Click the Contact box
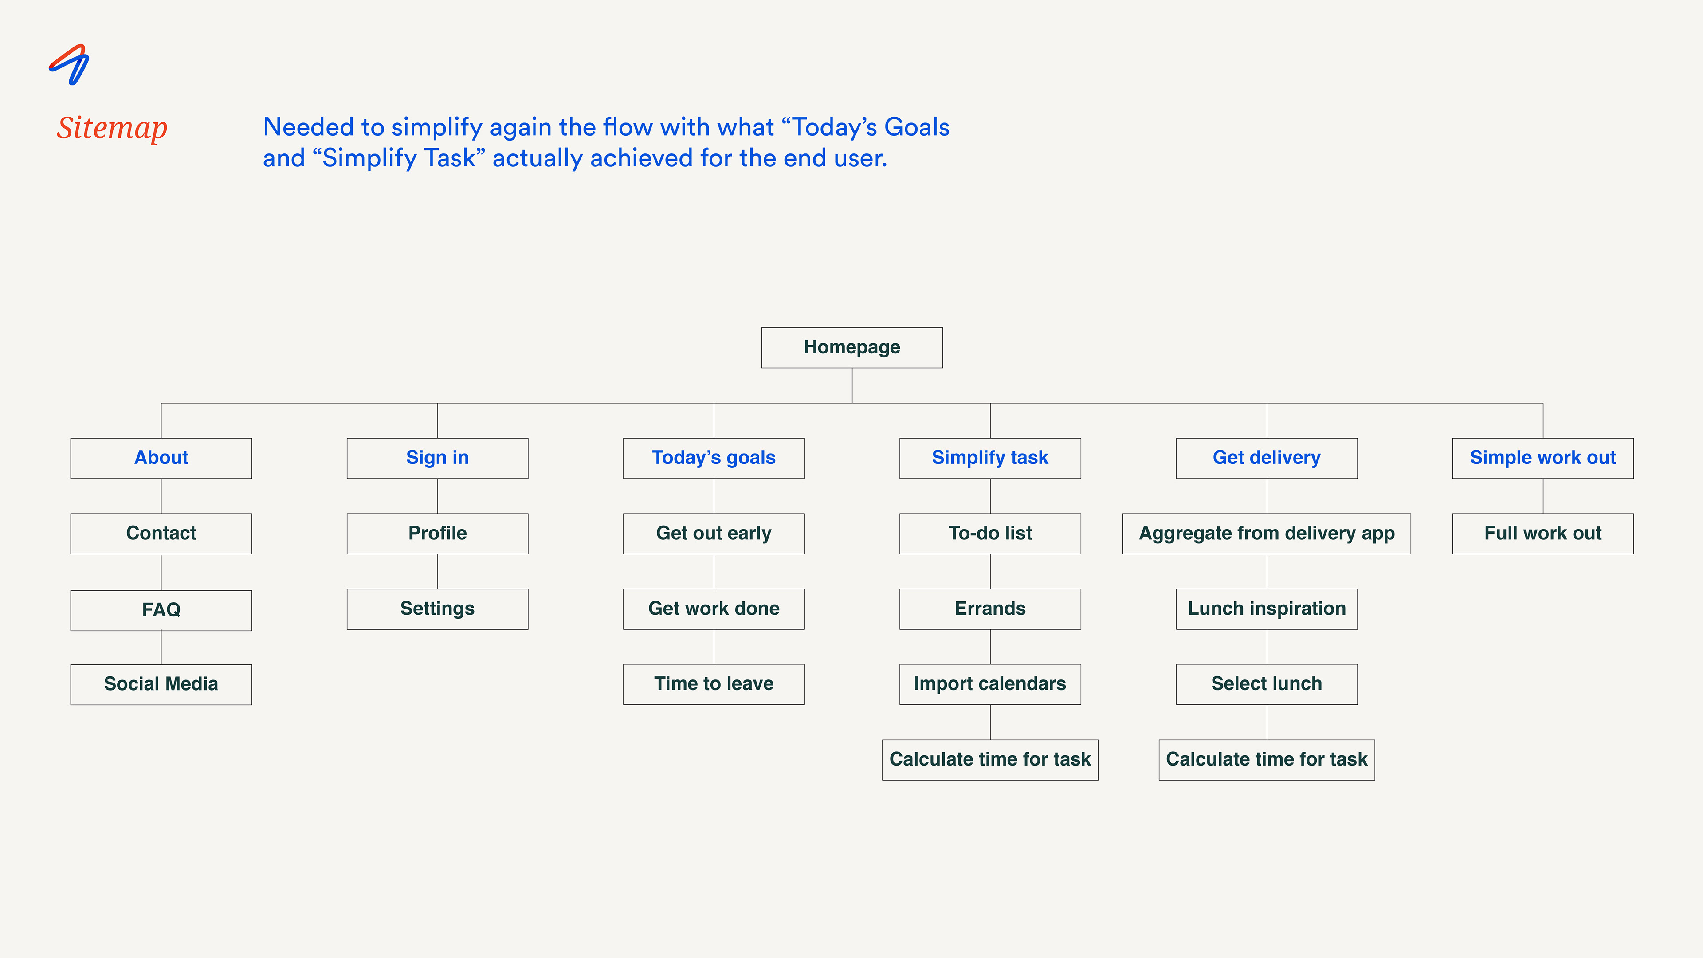1703x958 pixels. tap(161, 533)
